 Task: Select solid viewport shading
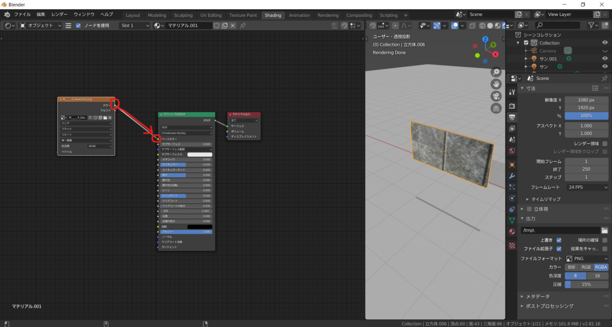pyautogui.click(x=490, y=25)
